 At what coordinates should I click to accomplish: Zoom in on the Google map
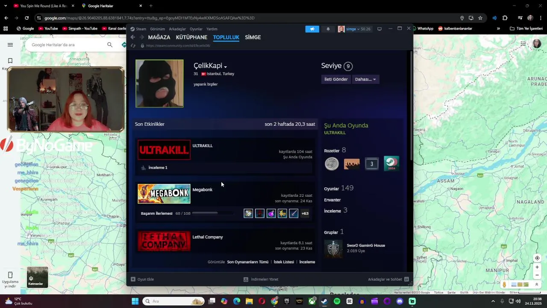[537, 267]
